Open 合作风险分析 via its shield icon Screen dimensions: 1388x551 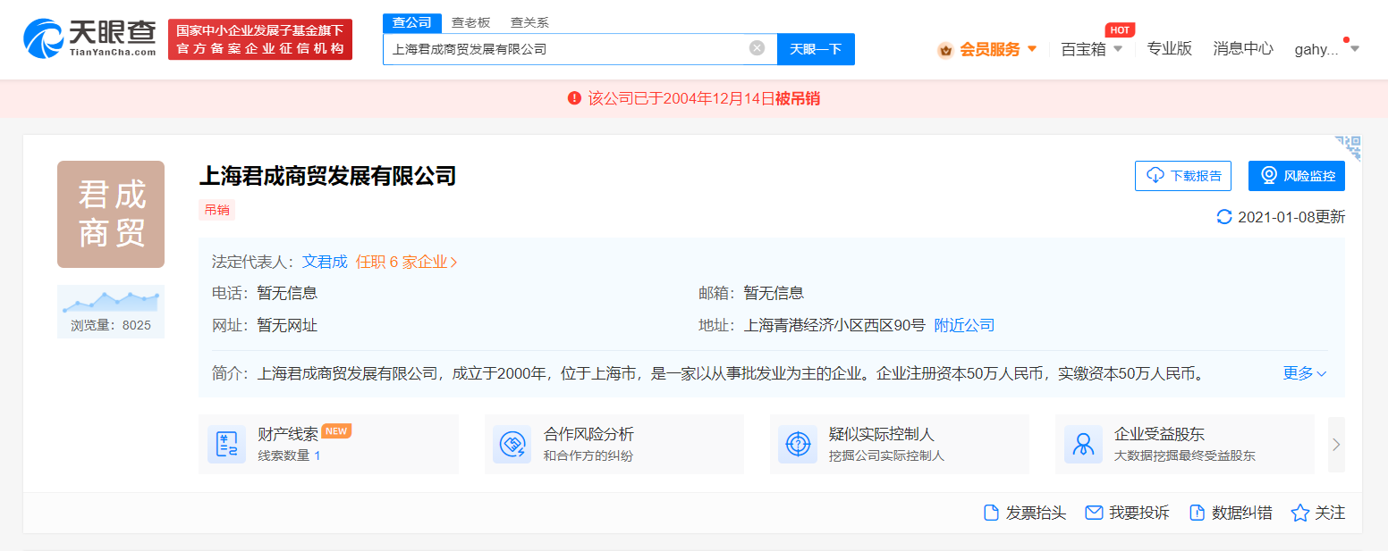point(512,444)
